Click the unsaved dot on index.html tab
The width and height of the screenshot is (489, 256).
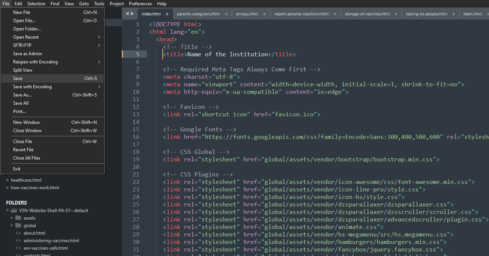[x=167, y=14]
